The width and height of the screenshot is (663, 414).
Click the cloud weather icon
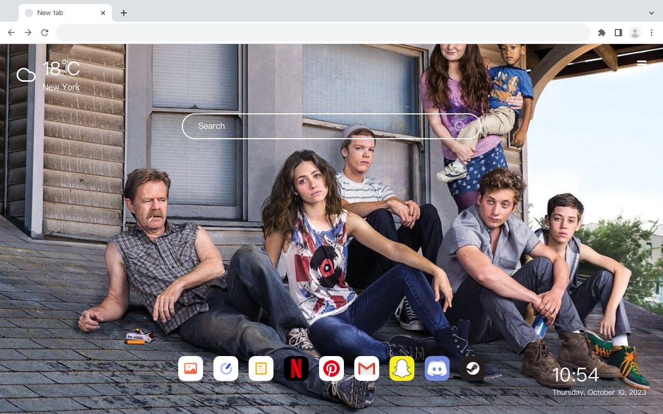point(26,75)
